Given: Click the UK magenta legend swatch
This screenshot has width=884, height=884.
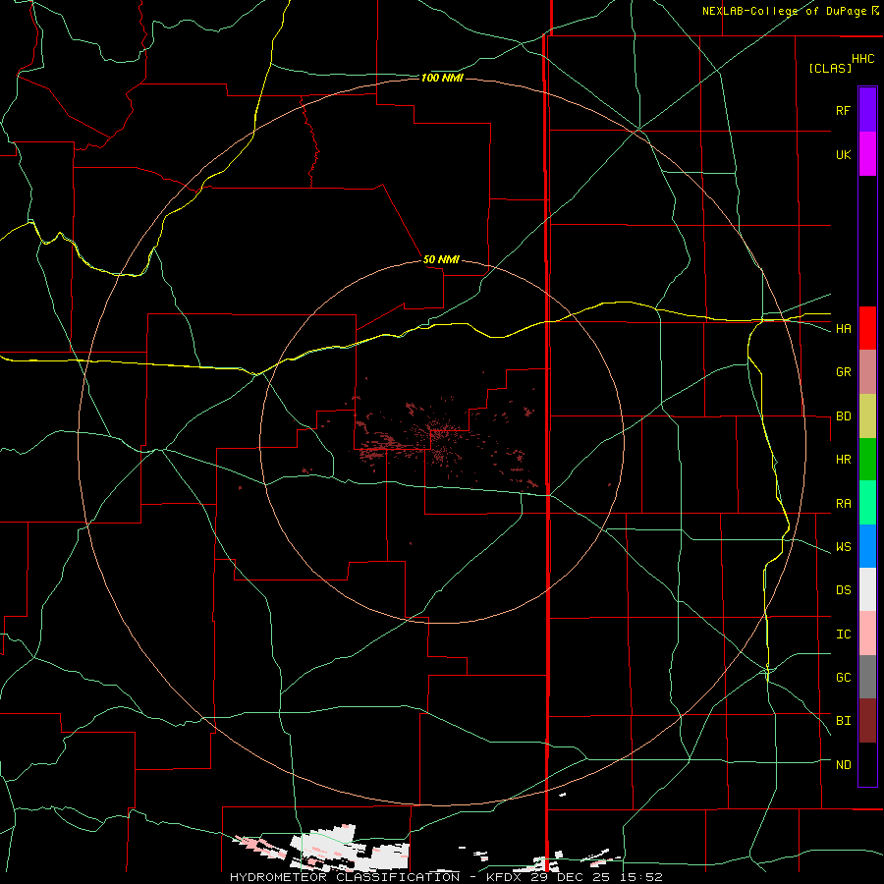Looking at the screenshot, I should (867, 154).
